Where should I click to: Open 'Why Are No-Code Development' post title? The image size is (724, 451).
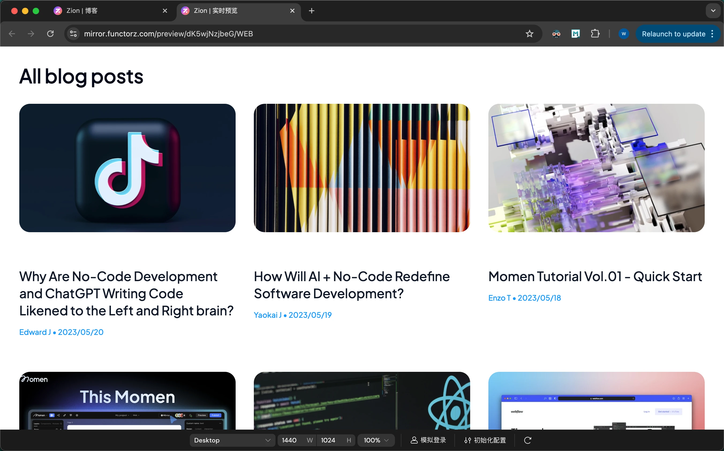pos(126,293)
